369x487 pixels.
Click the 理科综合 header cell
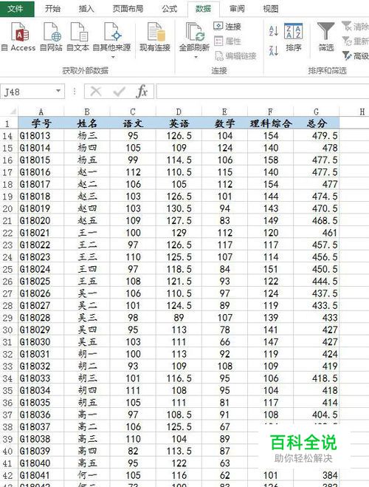(270, 123)
